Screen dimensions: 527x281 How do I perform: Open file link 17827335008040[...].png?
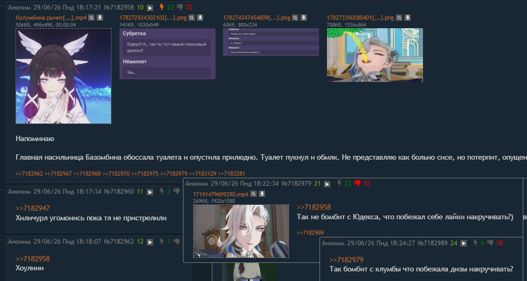point(360,18)
